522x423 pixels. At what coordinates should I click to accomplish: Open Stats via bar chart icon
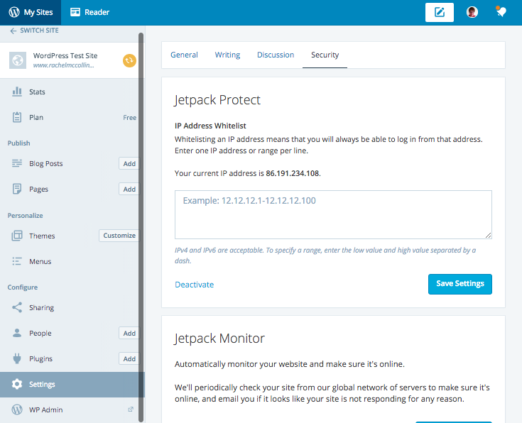[x=17, y=92]
